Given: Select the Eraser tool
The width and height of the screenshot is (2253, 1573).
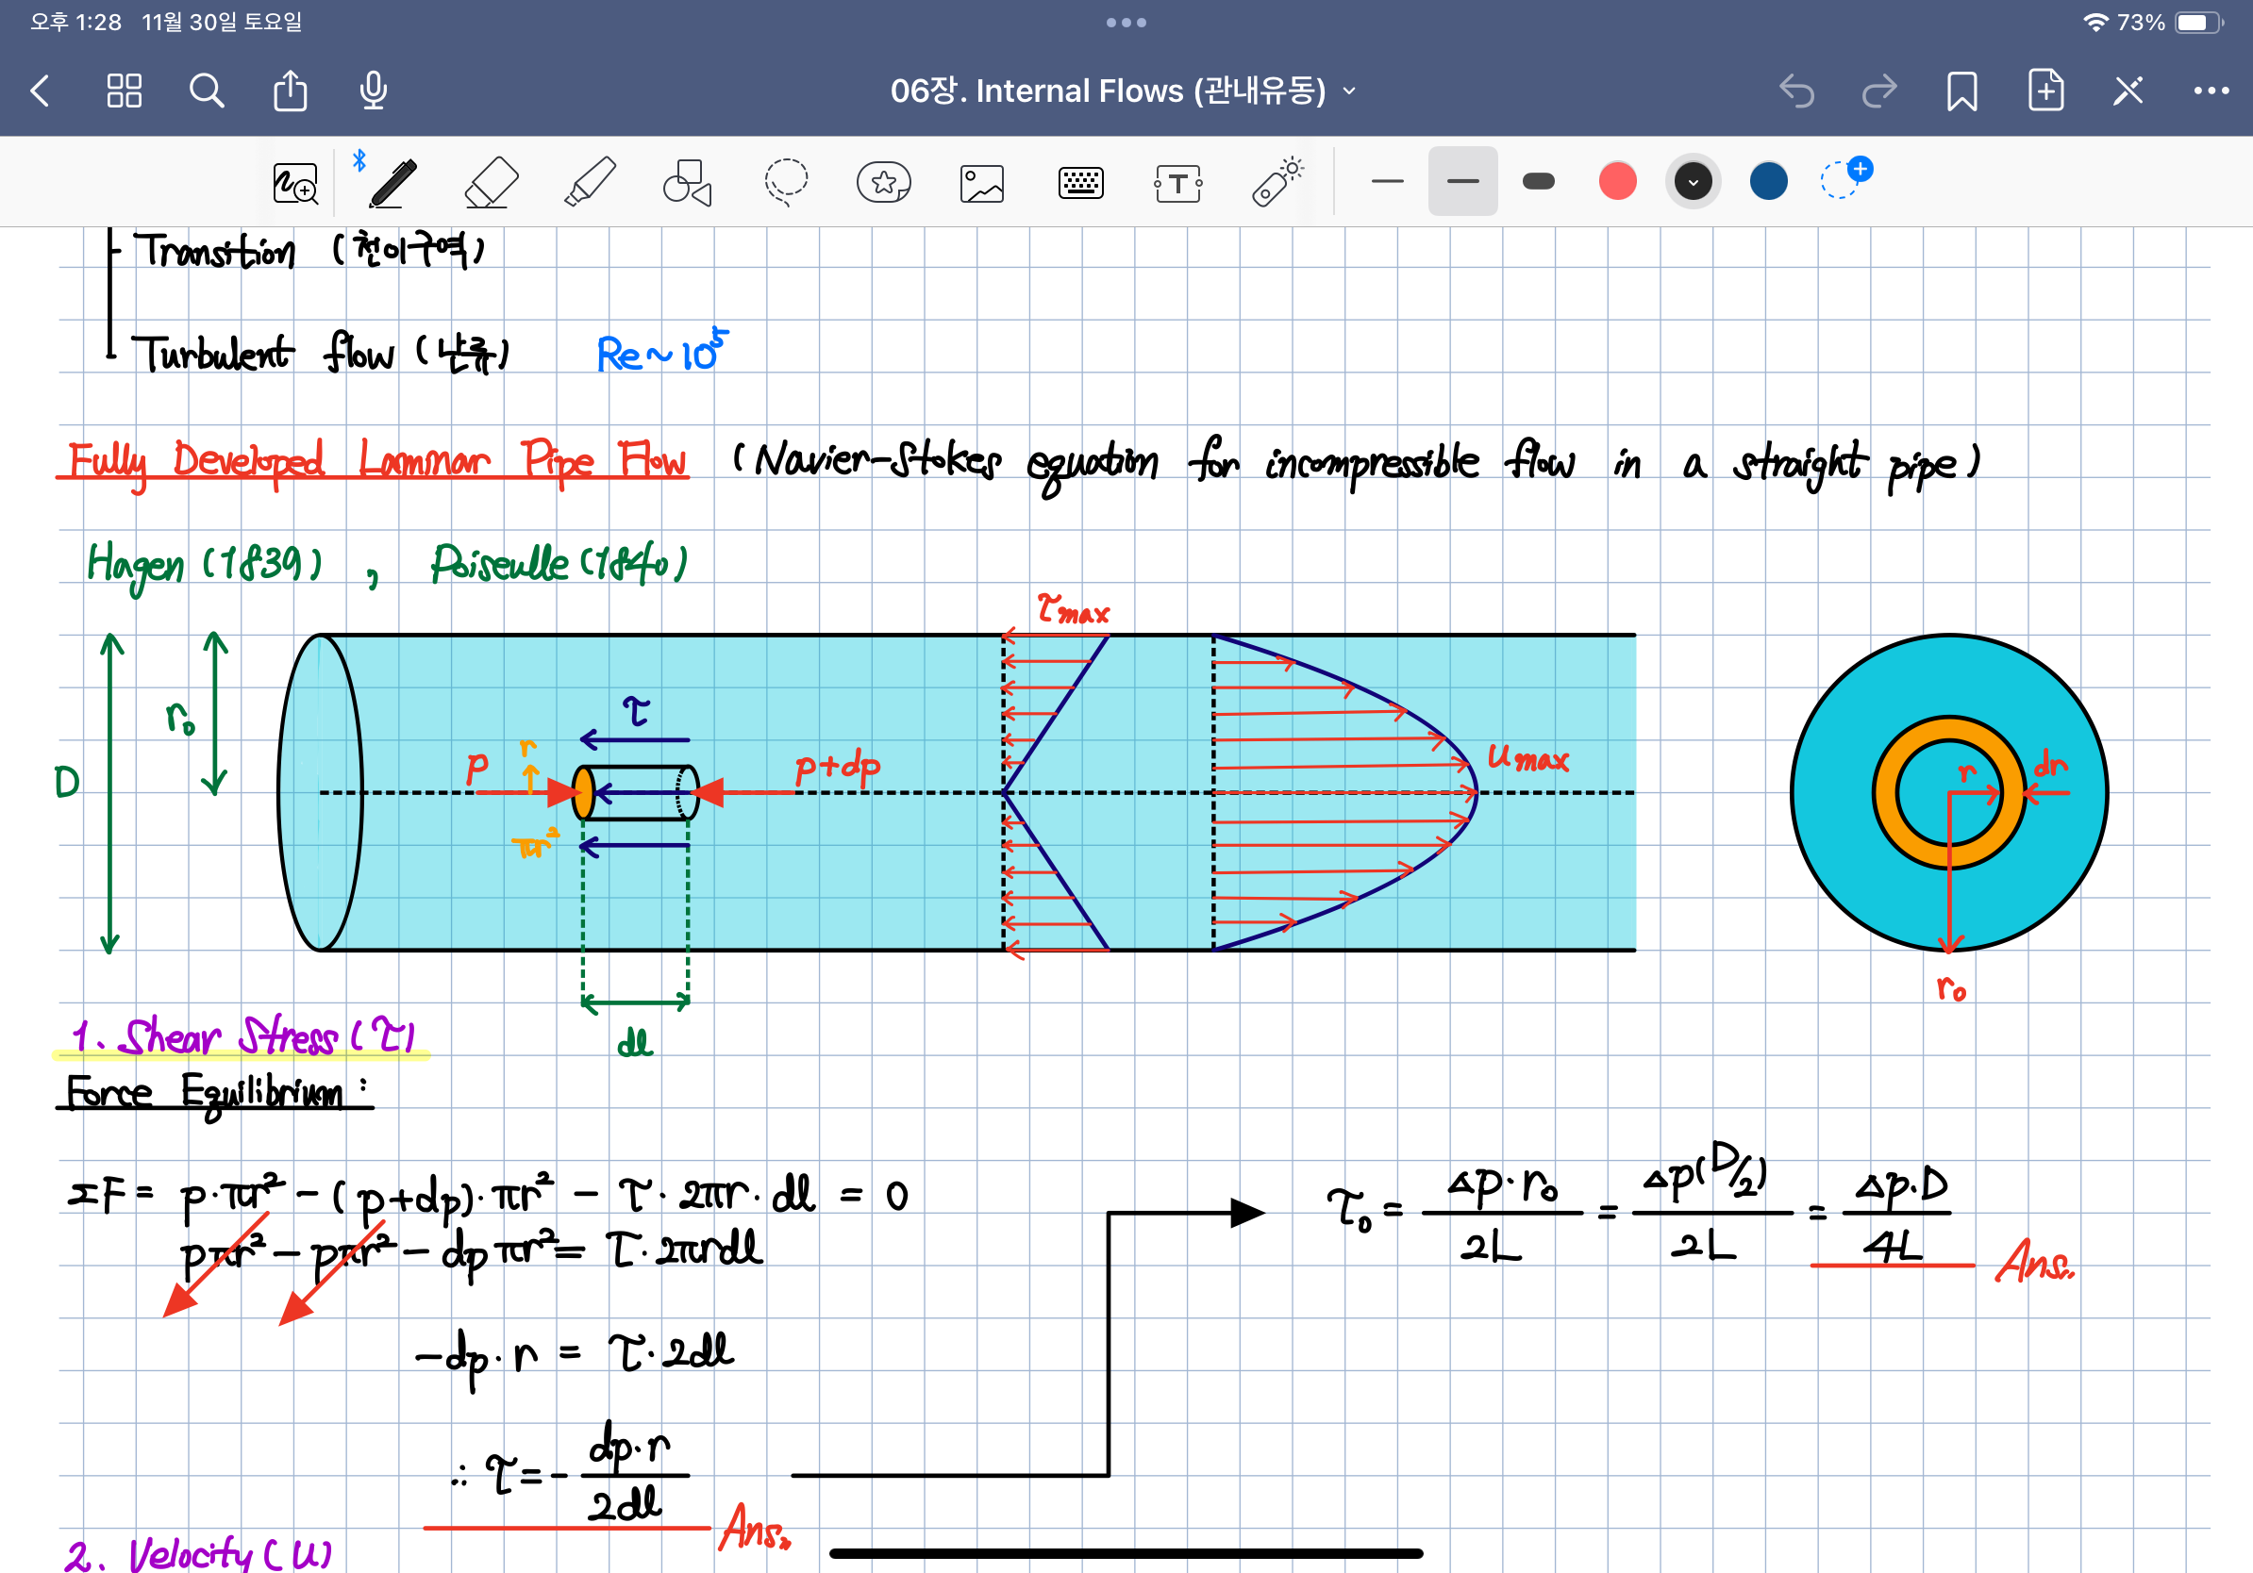Looking at the screenshot, I should click(x=491, y=182).
